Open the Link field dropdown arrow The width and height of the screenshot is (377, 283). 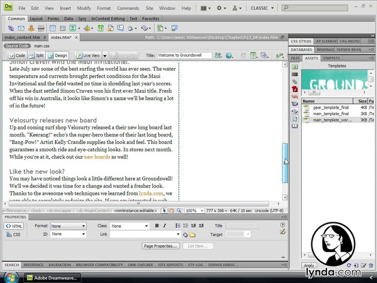[x=178, y=234]
